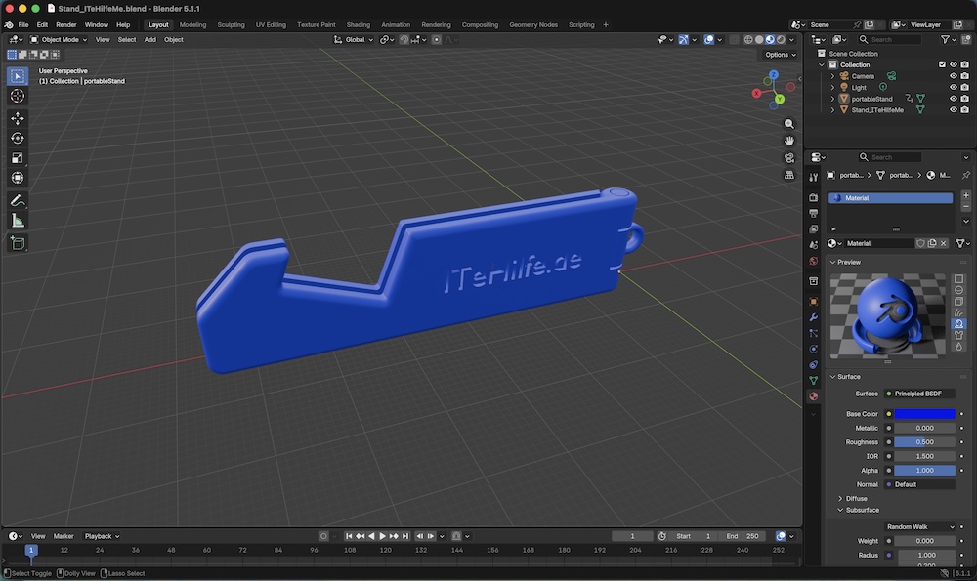977x581 pixels.
Task: Expand the portableStand item in outliner
Action: [x=832, y=99]
